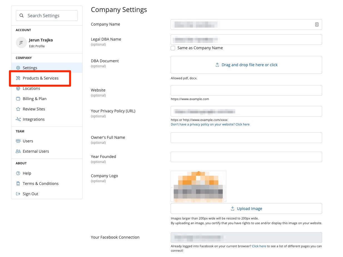Image resolution: width=343 pixels, height=257 pixels.
Task: Open Terms & Conditions from sidebar
Action: (41, 184)
